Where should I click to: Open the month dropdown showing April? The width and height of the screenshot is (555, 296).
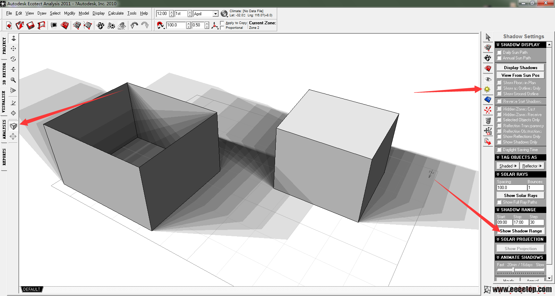pos(215,14)
